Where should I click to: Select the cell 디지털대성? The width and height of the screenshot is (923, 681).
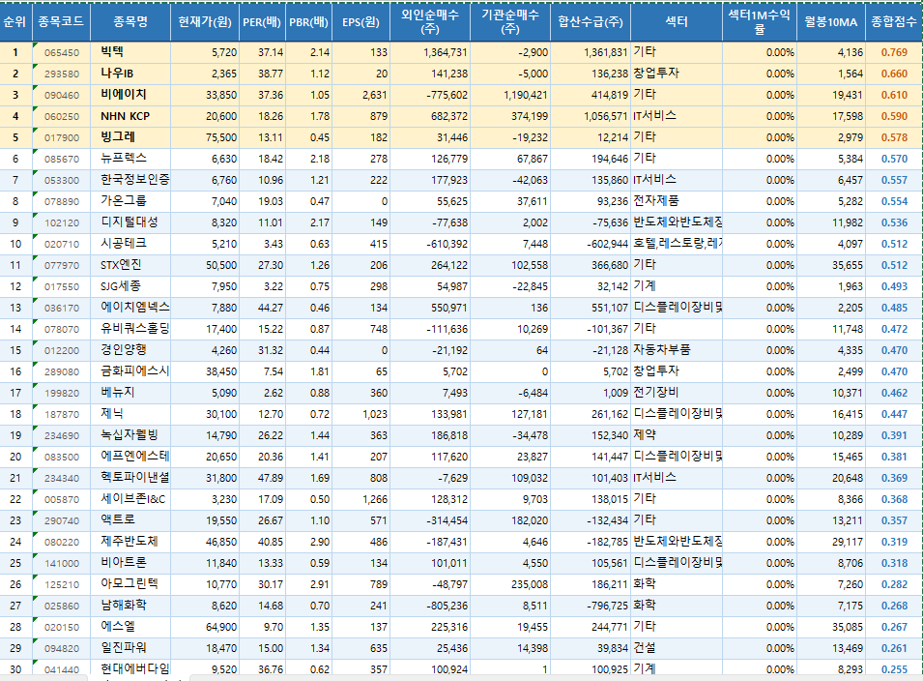click(130, 222)
